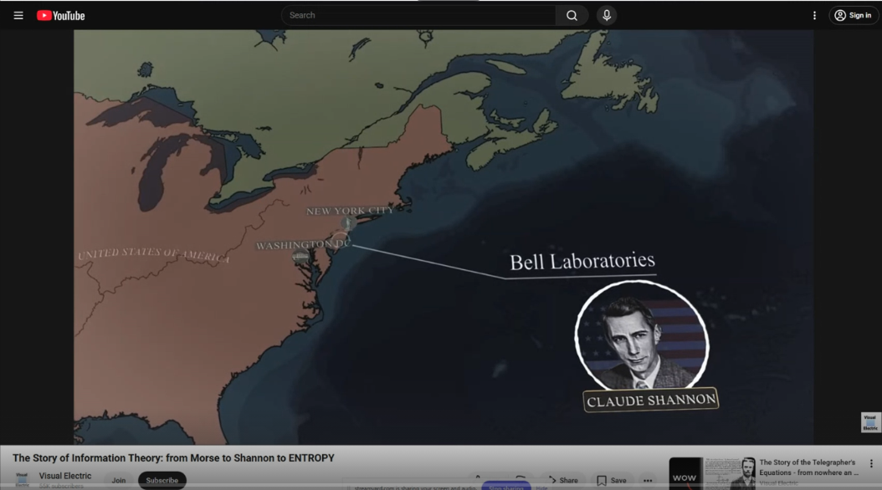
Task: Open the three-dot settings menu in header
Action: click(x=814, y=15)
